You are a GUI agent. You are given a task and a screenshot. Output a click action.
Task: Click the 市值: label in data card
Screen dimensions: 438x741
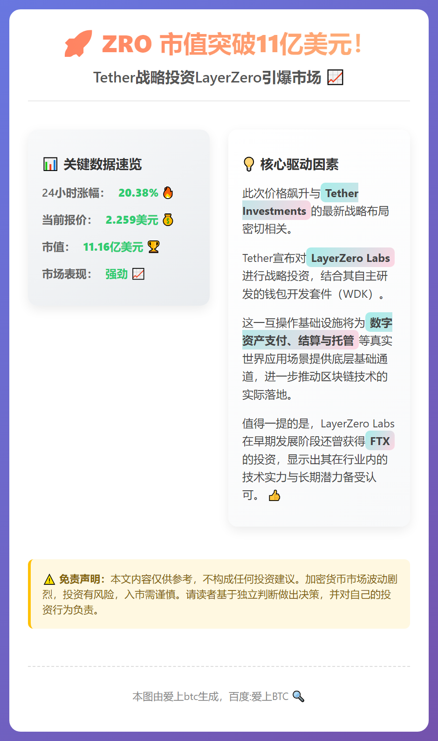(56, 247)
